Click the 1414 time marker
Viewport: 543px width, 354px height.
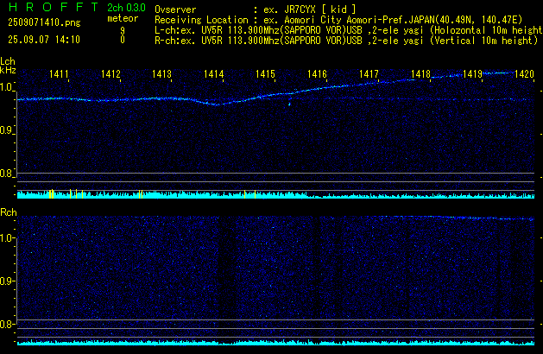(214, 74)
